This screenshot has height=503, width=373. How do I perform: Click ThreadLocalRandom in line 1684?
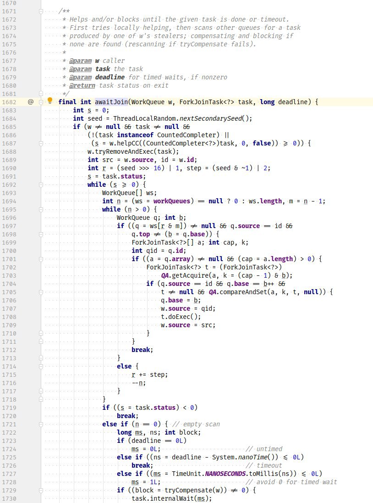tap(144, 118)
